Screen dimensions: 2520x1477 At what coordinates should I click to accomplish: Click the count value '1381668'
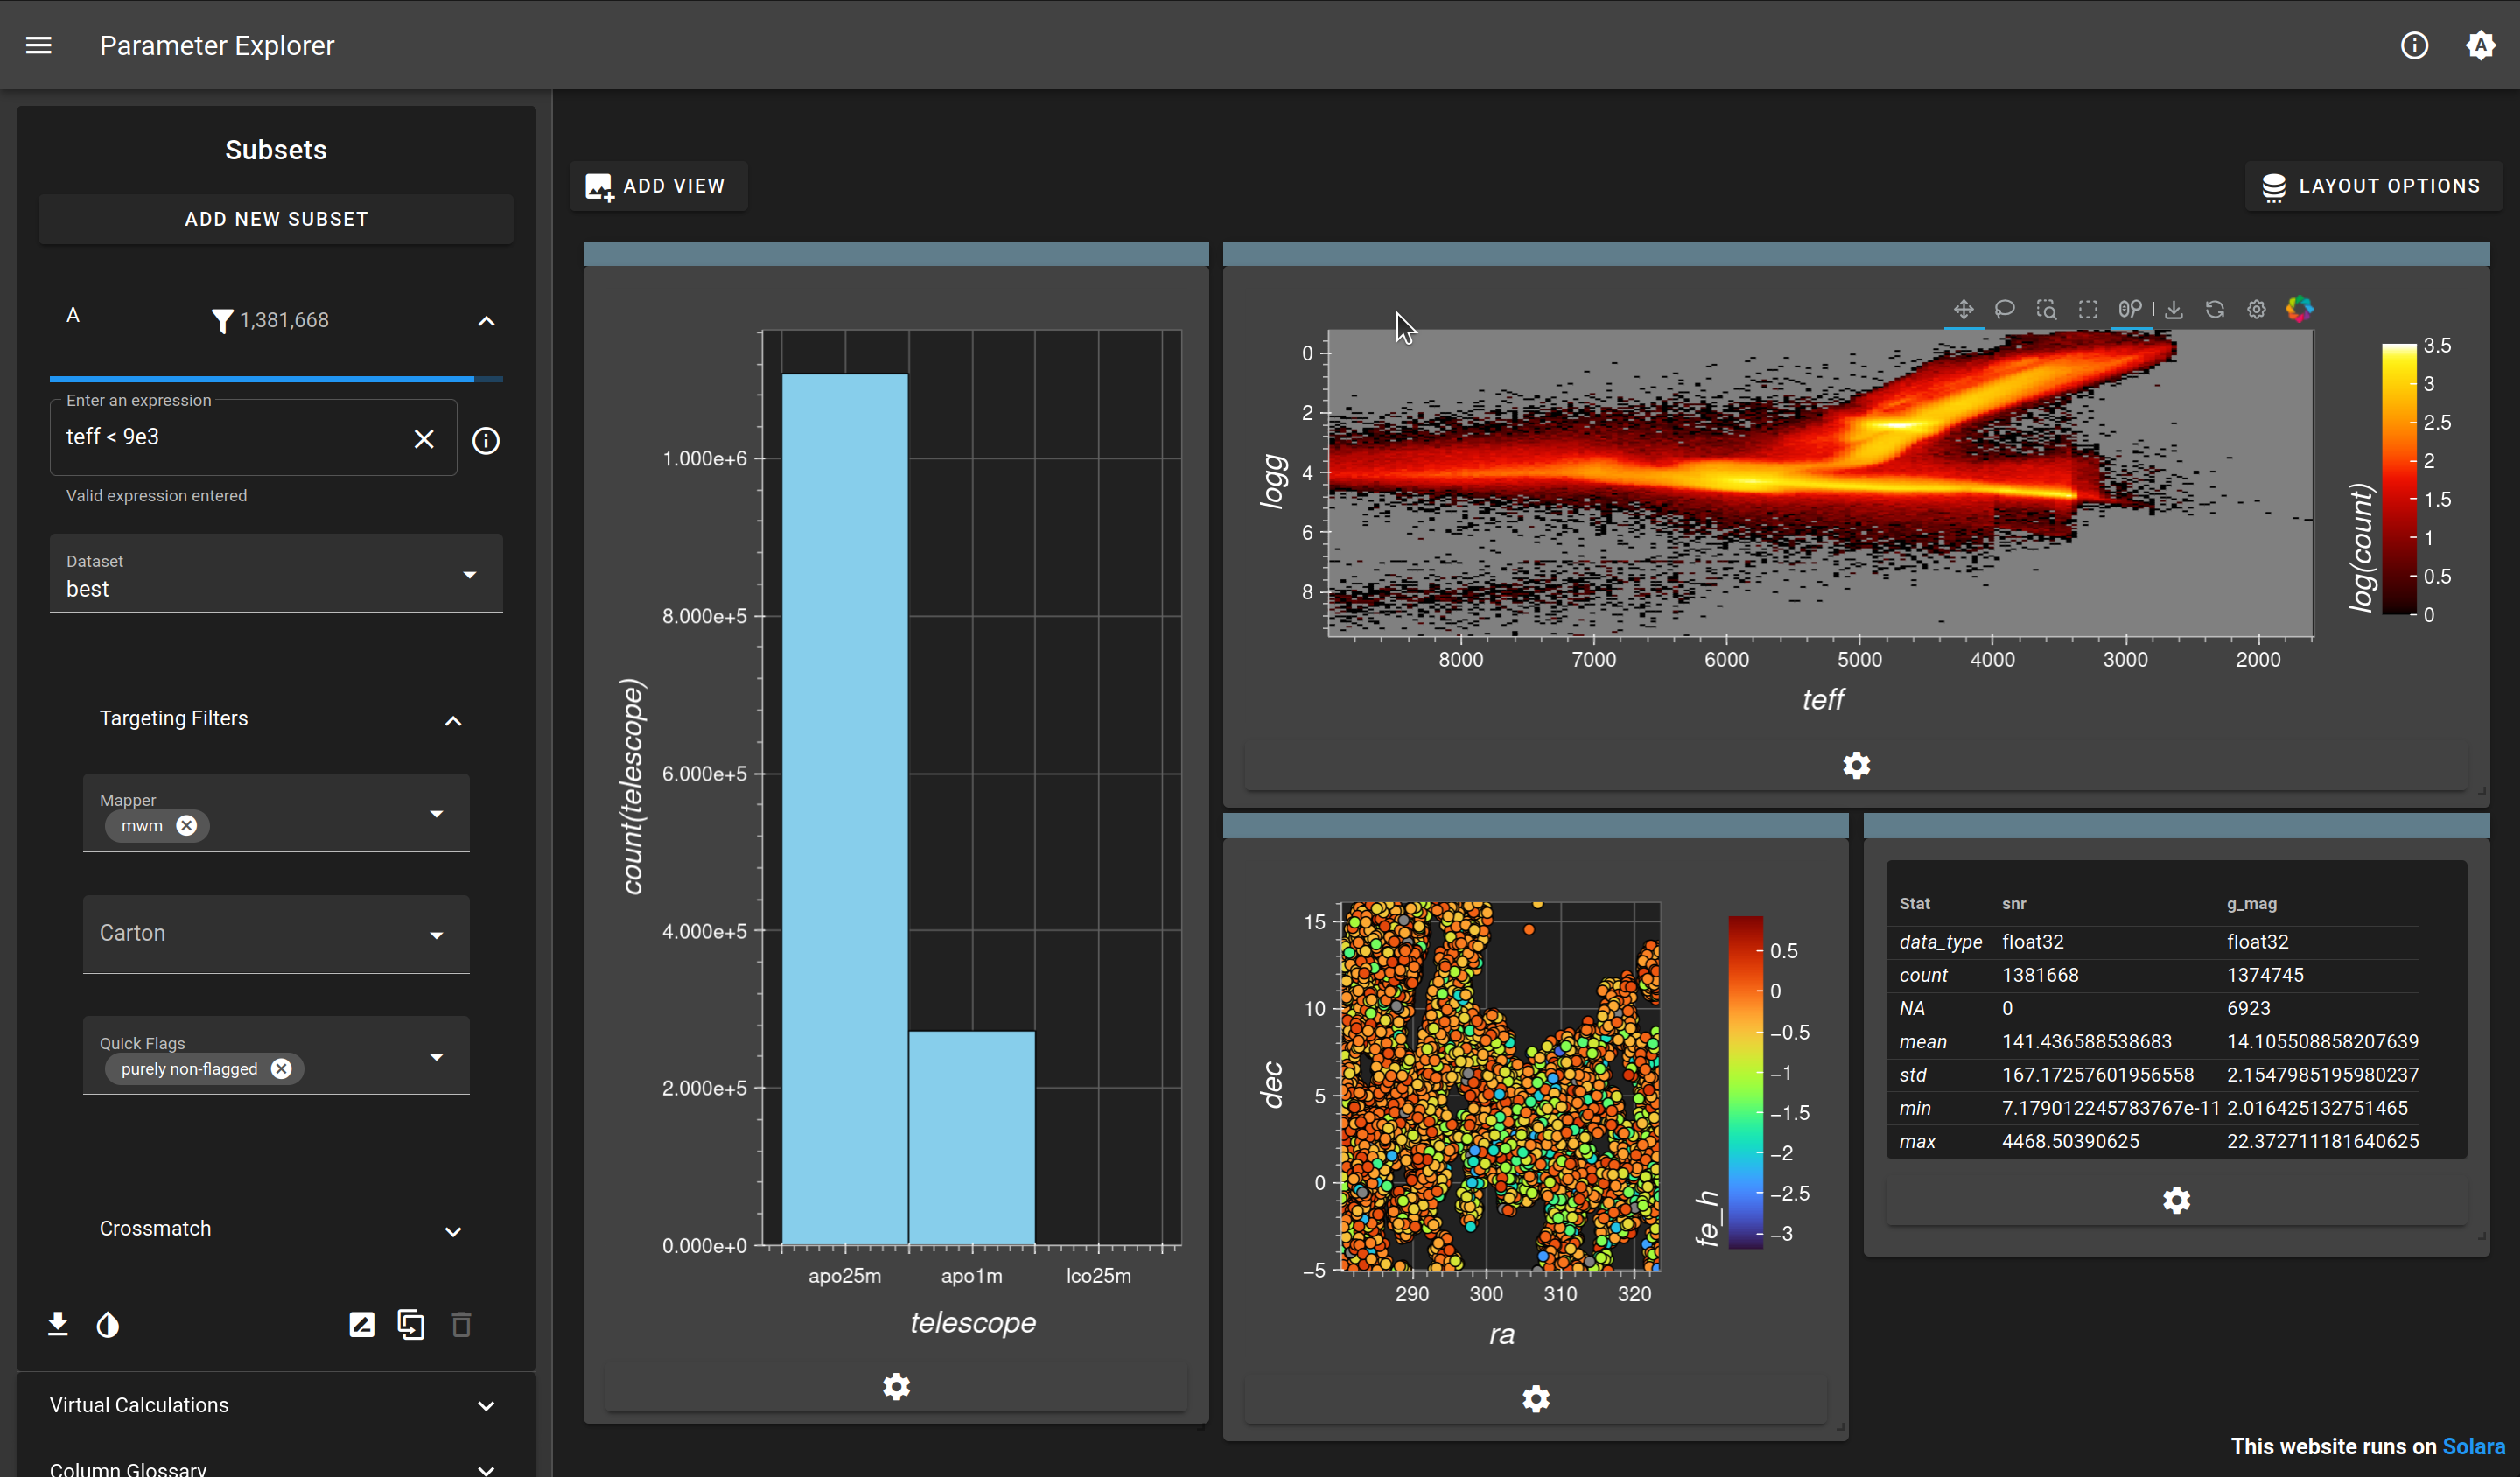click(2040, 975)
